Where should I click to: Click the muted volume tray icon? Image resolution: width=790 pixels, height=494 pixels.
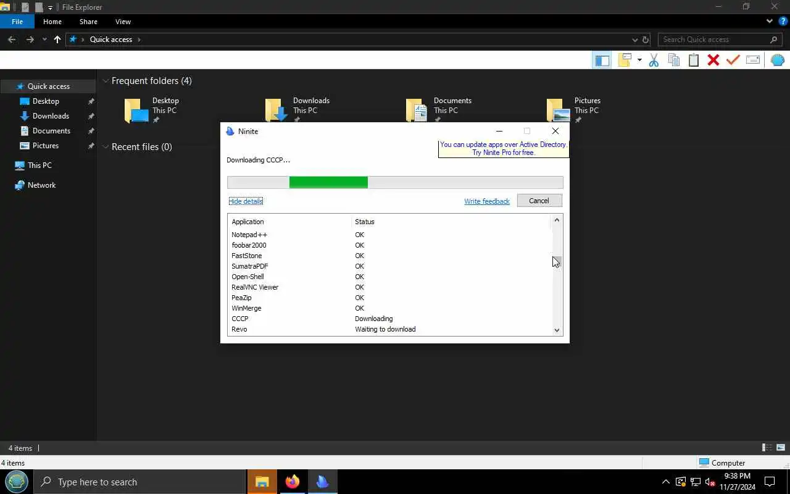click(710, 482)
